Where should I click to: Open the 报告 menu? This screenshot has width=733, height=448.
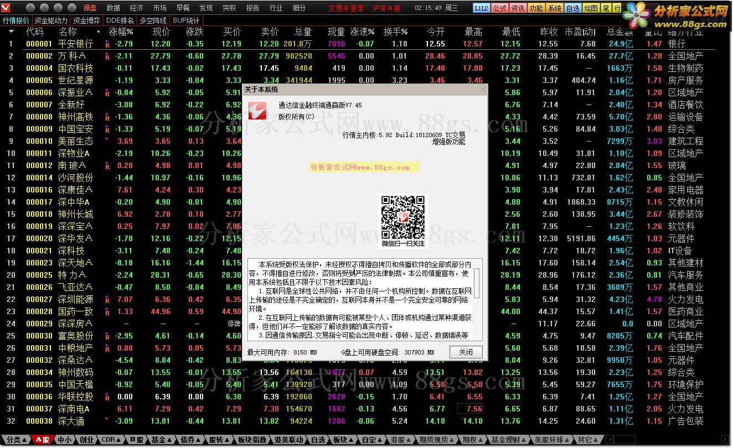click(252, 8)
